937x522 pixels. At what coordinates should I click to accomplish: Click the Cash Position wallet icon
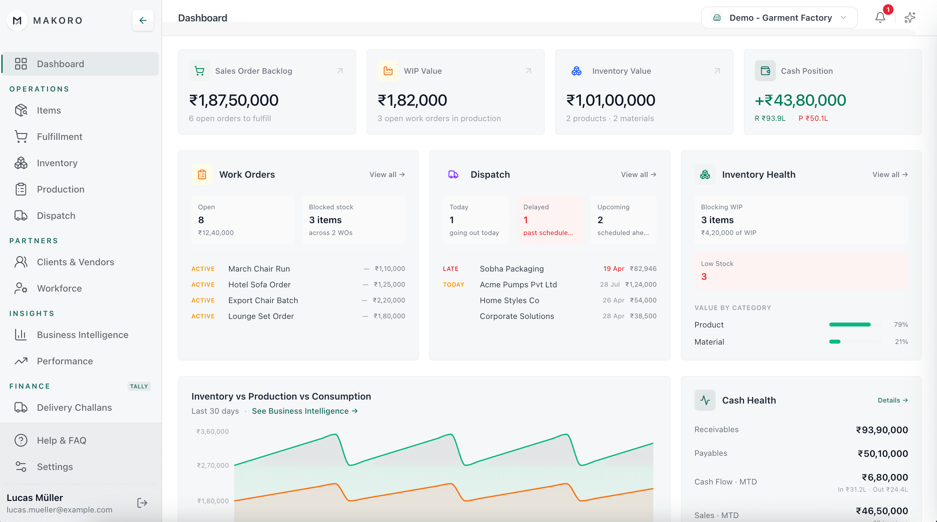tap(765, 71)
